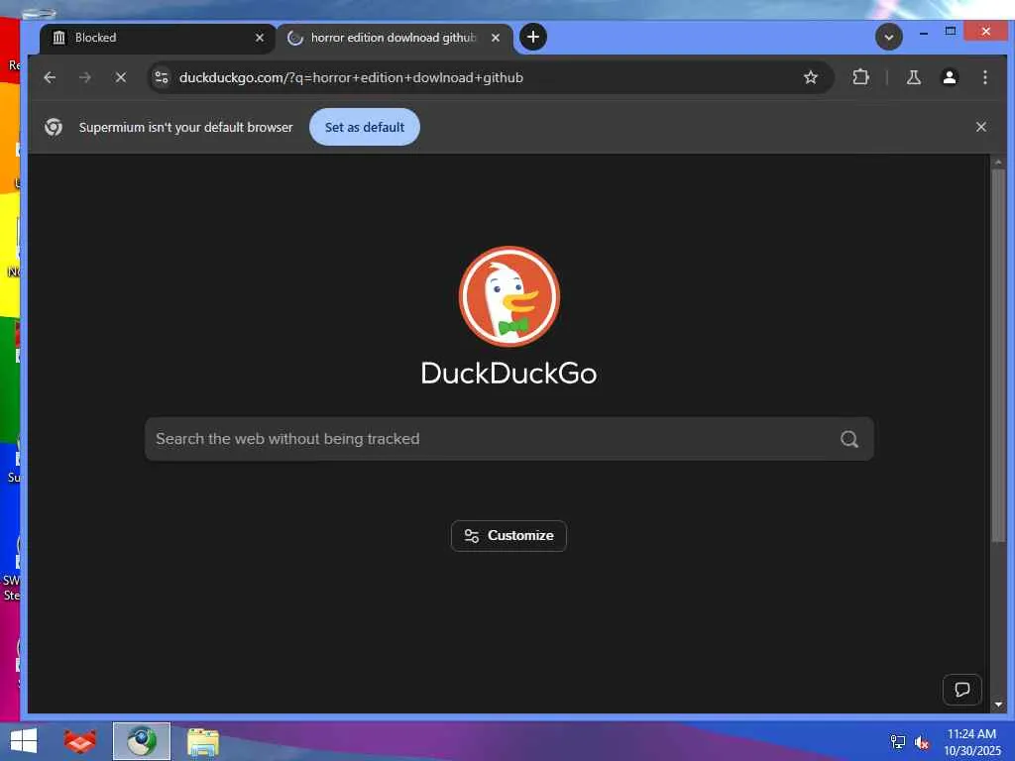
Task: Click the forward navigation arrow
Action: [x=85, y=77]
